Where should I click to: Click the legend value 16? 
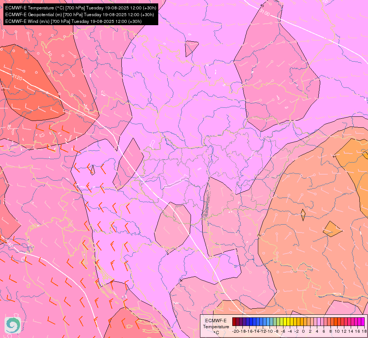358,332
